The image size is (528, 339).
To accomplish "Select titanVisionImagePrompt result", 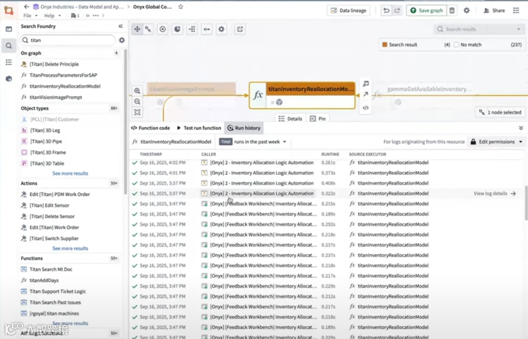I will 56,97.
